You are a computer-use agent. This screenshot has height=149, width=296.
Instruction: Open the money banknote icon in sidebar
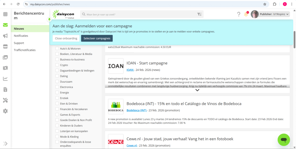coord(5,68)
